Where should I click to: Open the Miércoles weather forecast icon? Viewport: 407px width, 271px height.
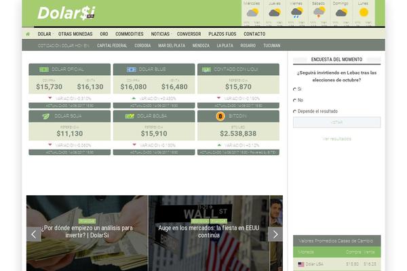(x=252, y=12)
